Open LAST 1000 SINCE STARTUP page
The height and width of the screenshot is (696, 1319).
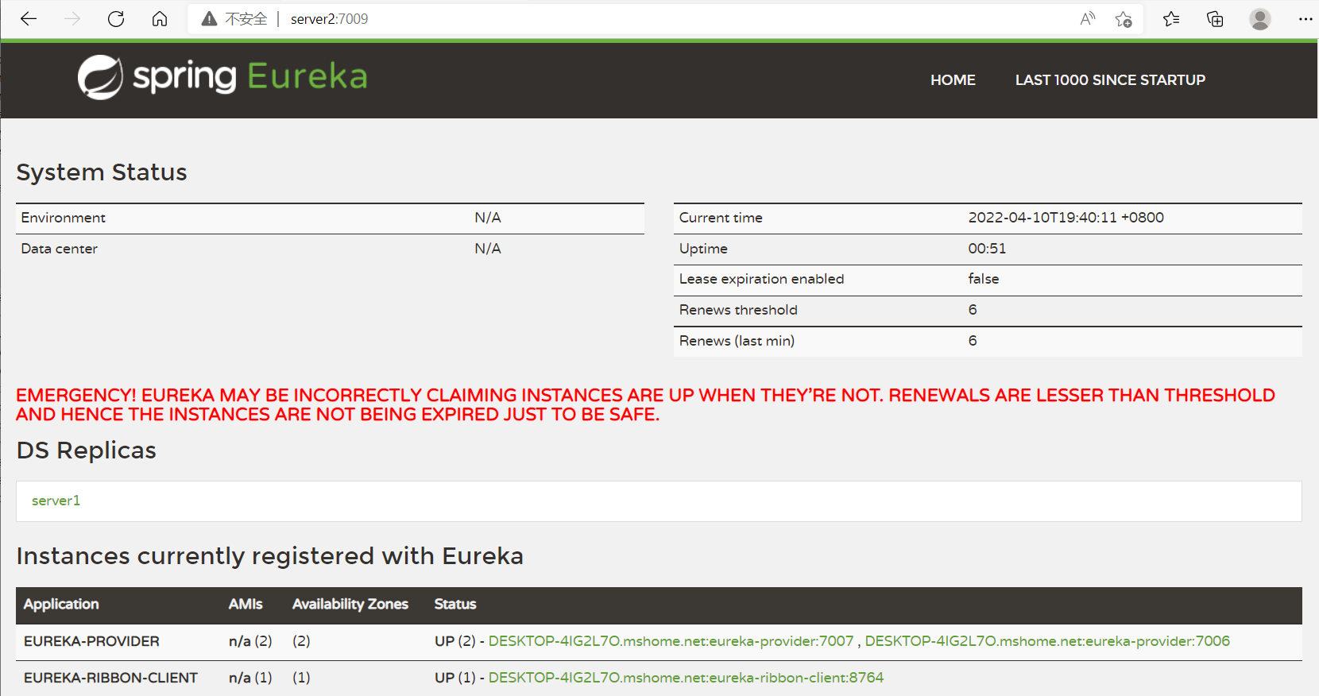point(1110,80)
